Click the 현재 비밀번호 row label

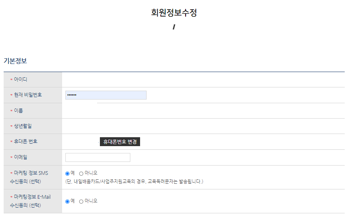coord(28,95)
